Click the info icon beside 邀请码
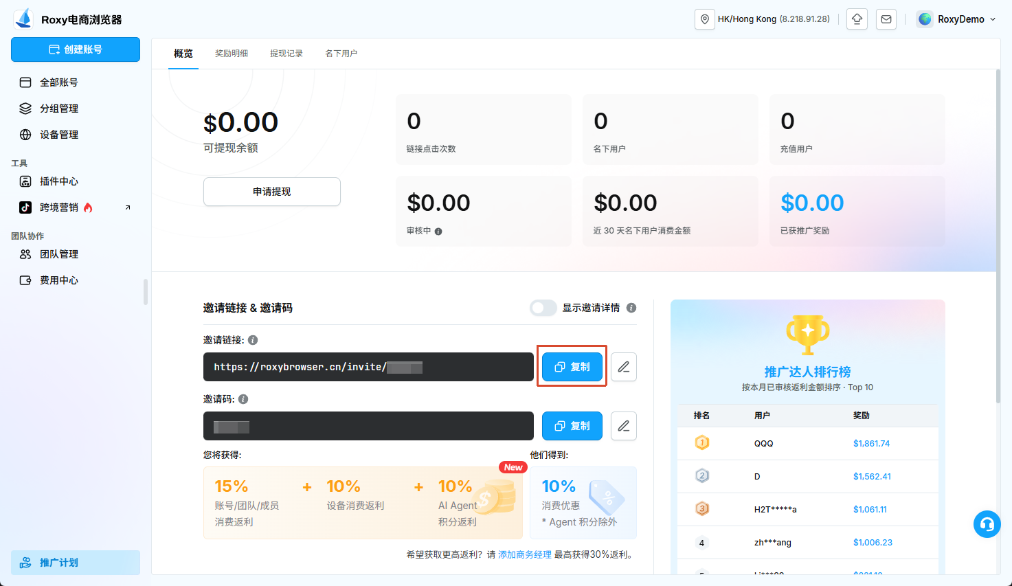Screen dimensions: 1012x586 tap(243, 399)
